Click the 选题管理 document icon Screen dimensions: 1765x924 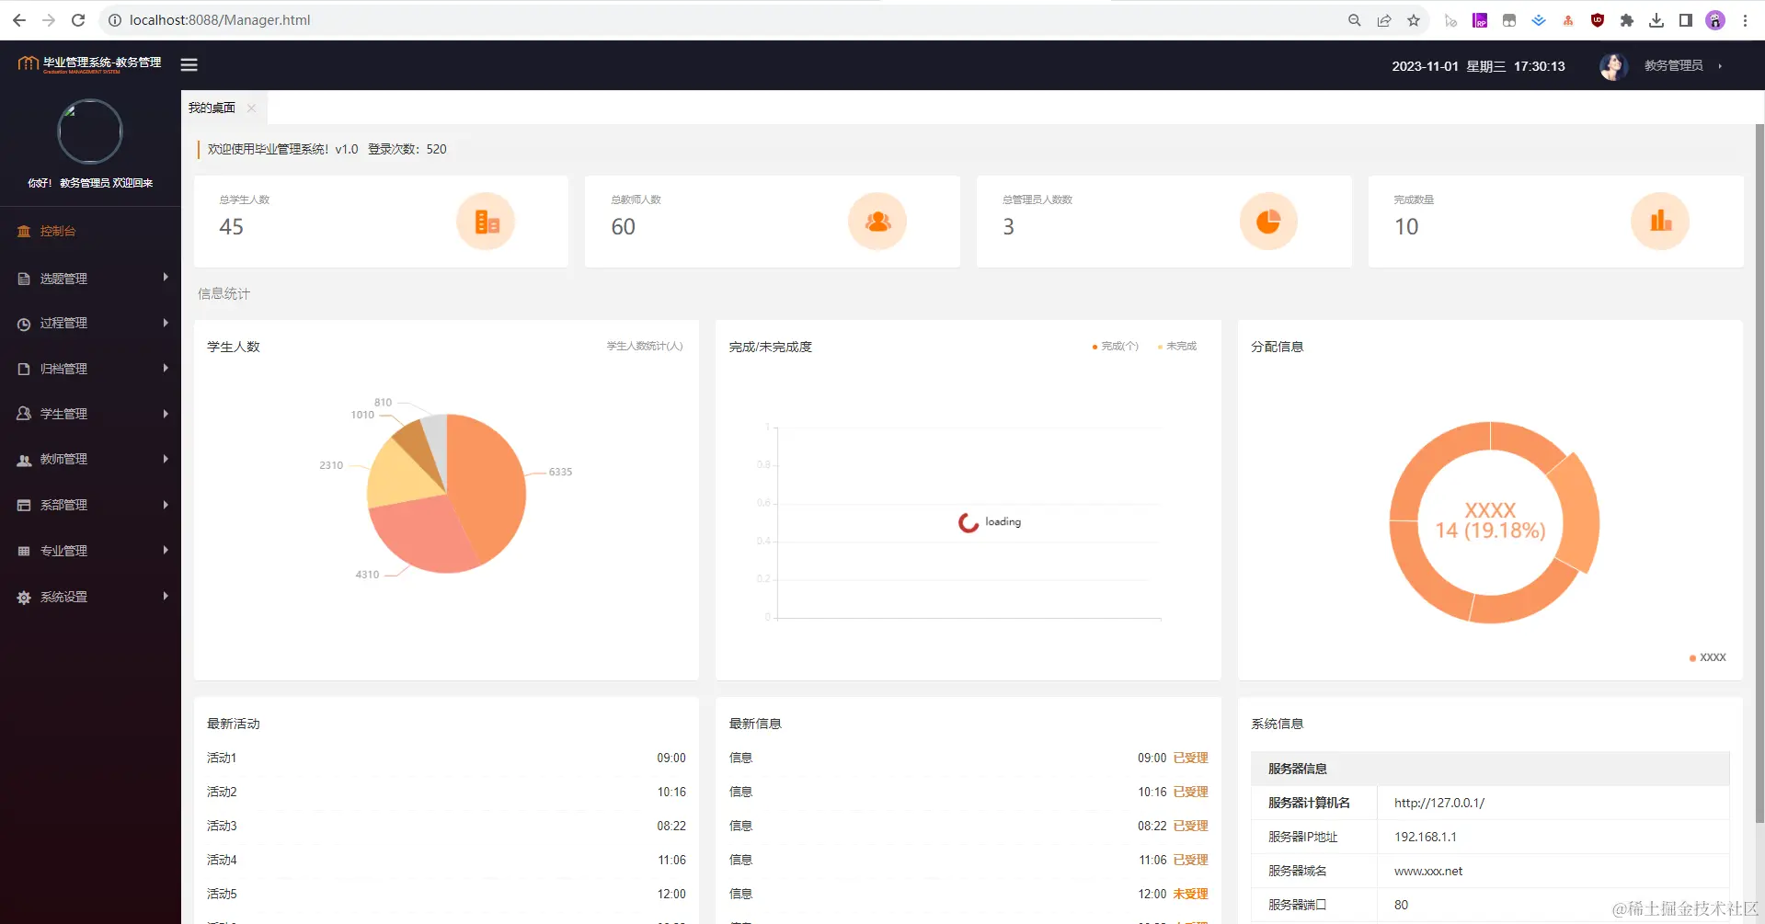coord(24,279)
